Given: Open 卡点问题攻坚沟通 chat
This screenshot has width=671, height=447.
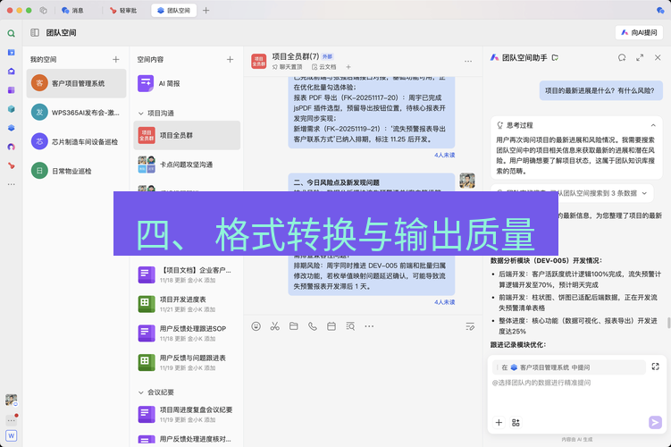Looking at the screenshot, I should point(187,164).
